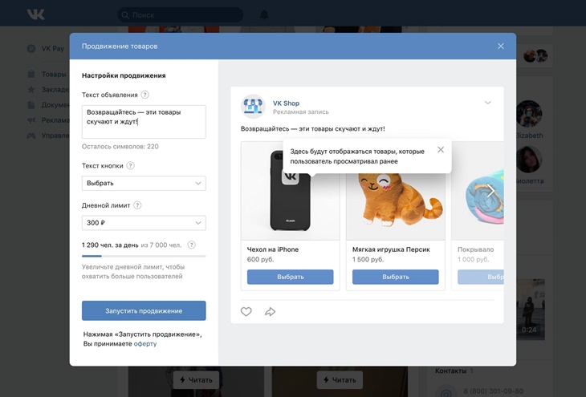This screenshot has width=586, height=397.
Task: Play the video thumbnail marked 0:24
Action: pos(531,309)
